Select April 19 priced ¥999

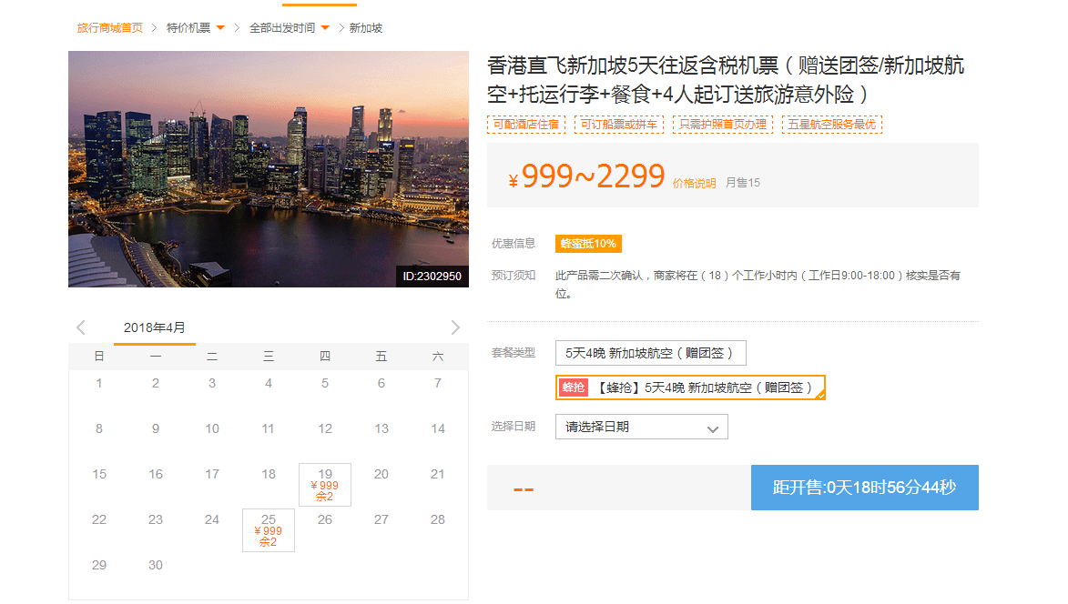(x=325, y=485)
